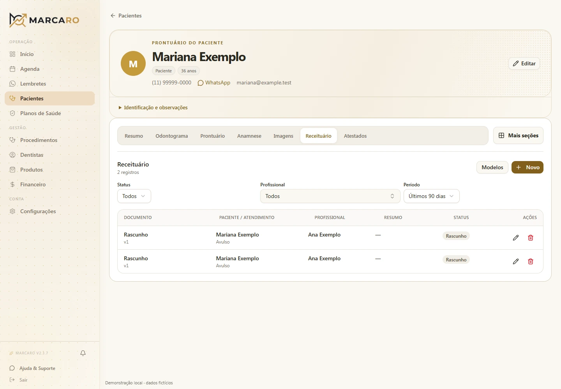The width and height of the screenshot is (561, 389).
Task: Go back to Pacientes list
Action: [x=126, y=16]
